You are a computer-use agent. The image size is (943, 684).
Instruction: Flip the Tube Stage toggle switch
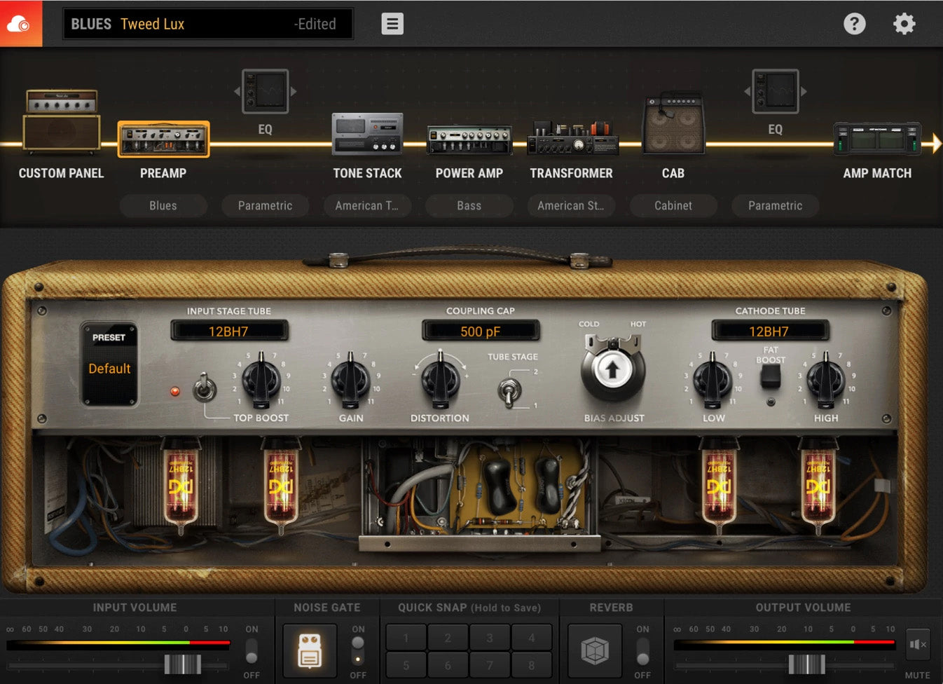point(509,390)
